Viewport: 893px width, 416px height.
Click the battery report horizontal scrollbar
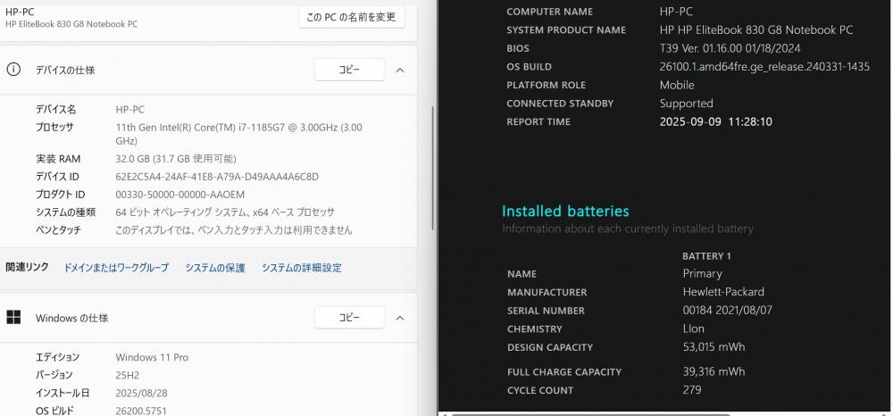point(590,413)
